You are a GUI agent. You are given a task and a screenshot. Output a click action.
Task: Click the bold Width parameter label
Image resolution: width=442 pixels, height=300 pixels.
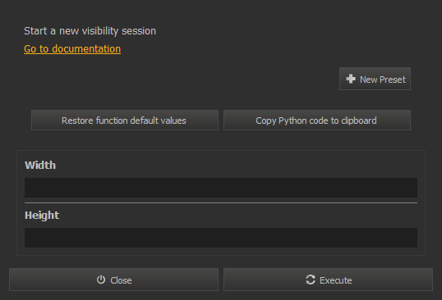40,165
